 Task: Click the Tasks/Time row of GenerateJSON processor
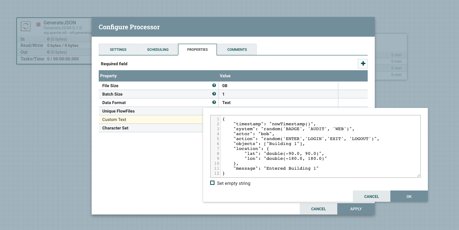click(x=54, y=59)
